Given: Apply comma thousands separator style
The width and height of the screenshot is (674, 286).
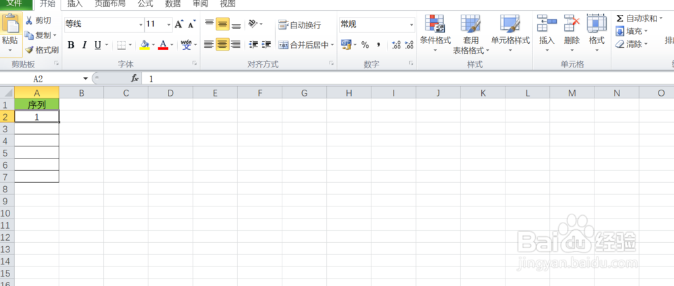Looking at the screenshot, I should [379, 45].
